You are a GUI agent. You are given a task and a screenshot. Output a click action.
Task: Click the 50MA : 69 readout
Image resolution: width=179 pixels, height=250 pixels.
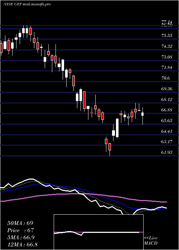pos(20,223)
